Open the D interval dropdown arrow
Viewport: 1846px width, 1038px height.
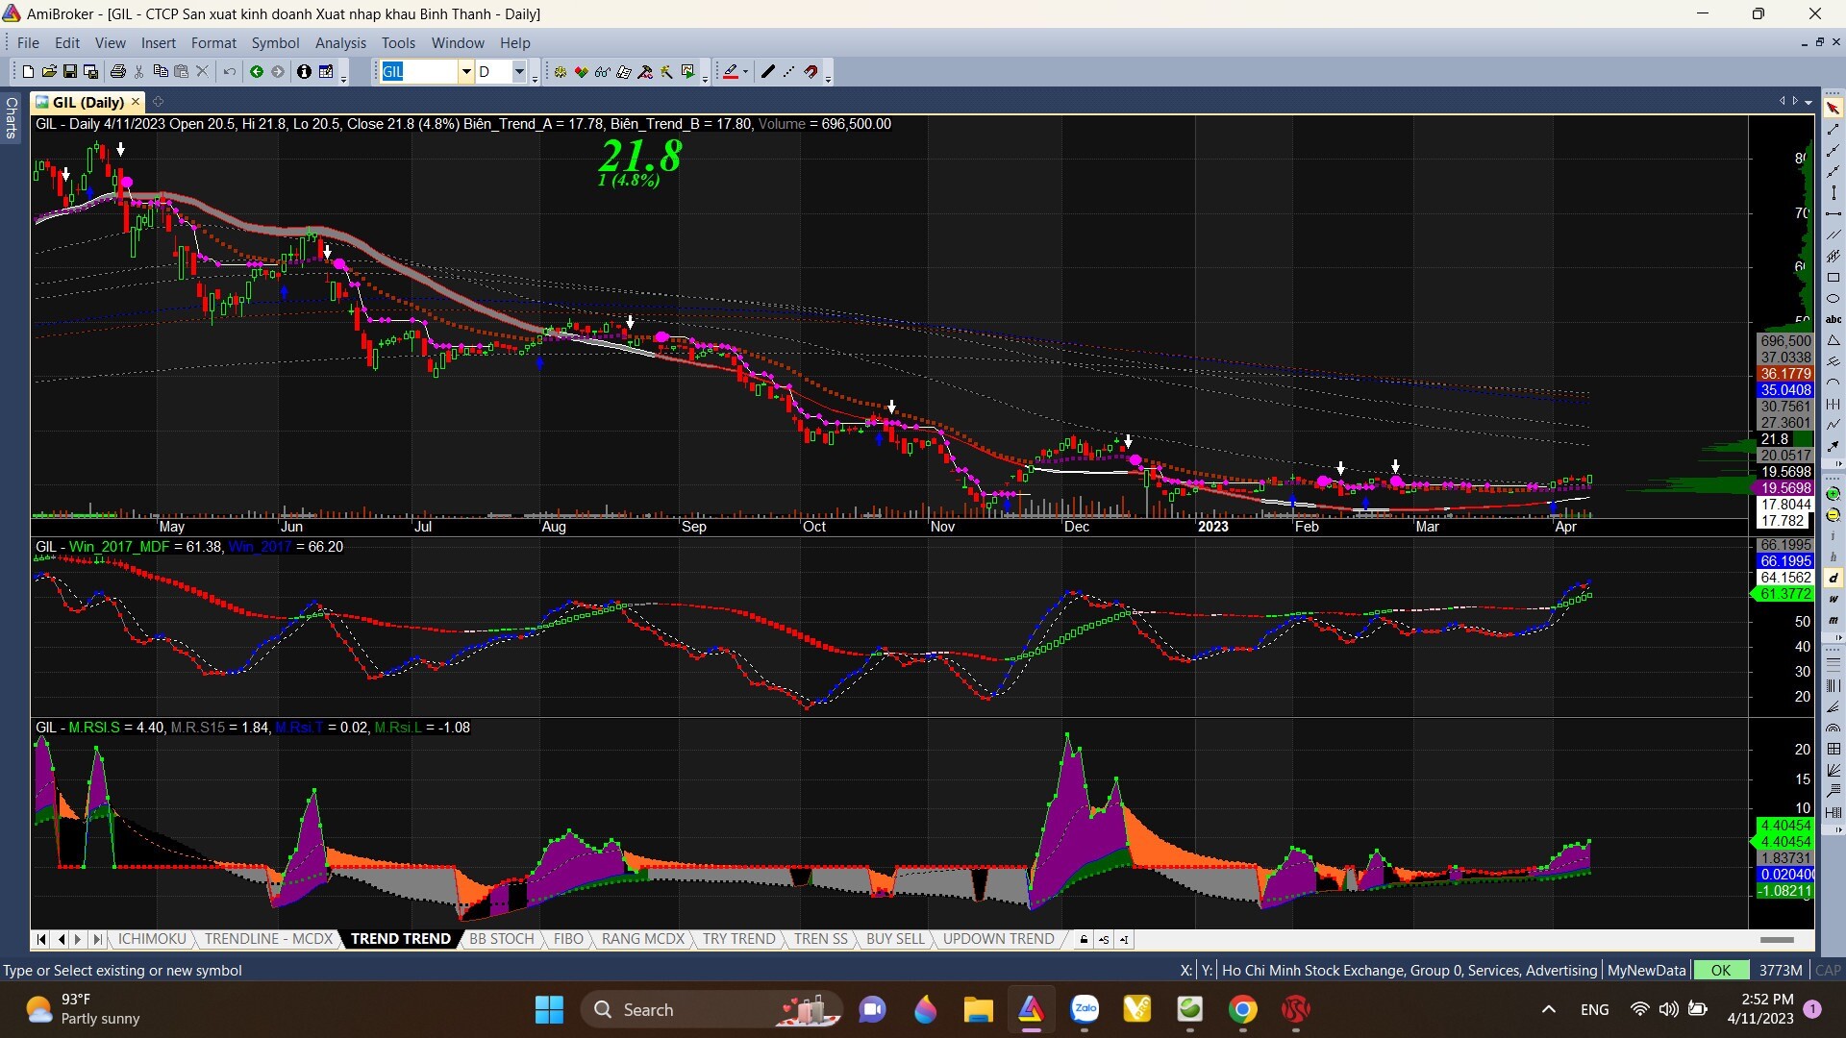pos(519,71)
